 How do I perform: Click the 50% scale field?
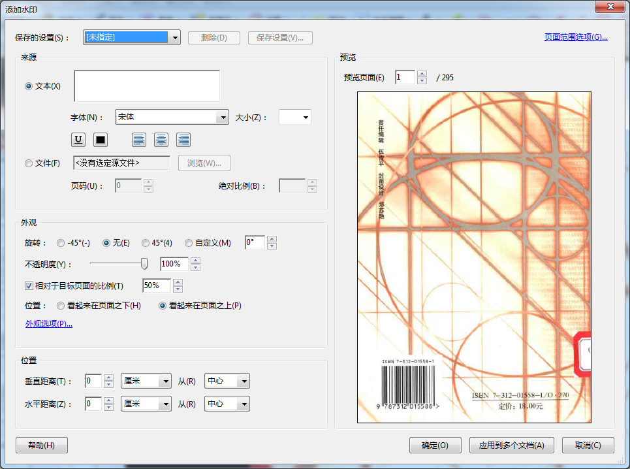coord(157,285)
